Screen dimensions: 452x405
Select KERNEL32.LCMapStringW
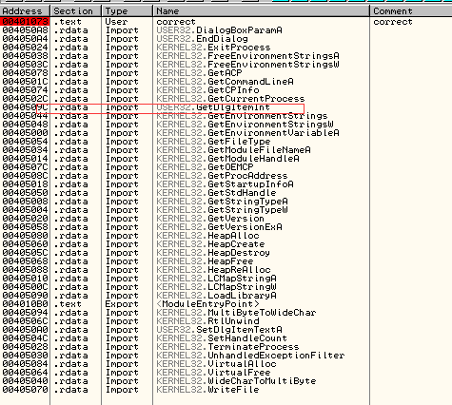pyautogui.click(x=216, y=287)
